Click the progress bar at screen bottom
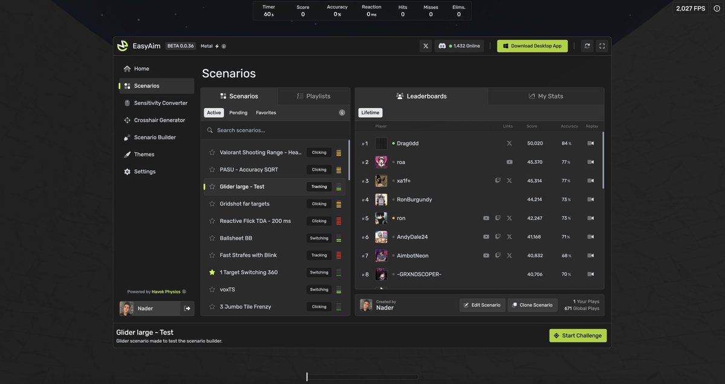The width and height of the screenshot is (725, 384). [x=362, y=377]
